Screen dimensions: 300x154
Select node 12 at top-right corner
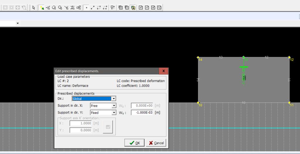(x=289, y=57)
